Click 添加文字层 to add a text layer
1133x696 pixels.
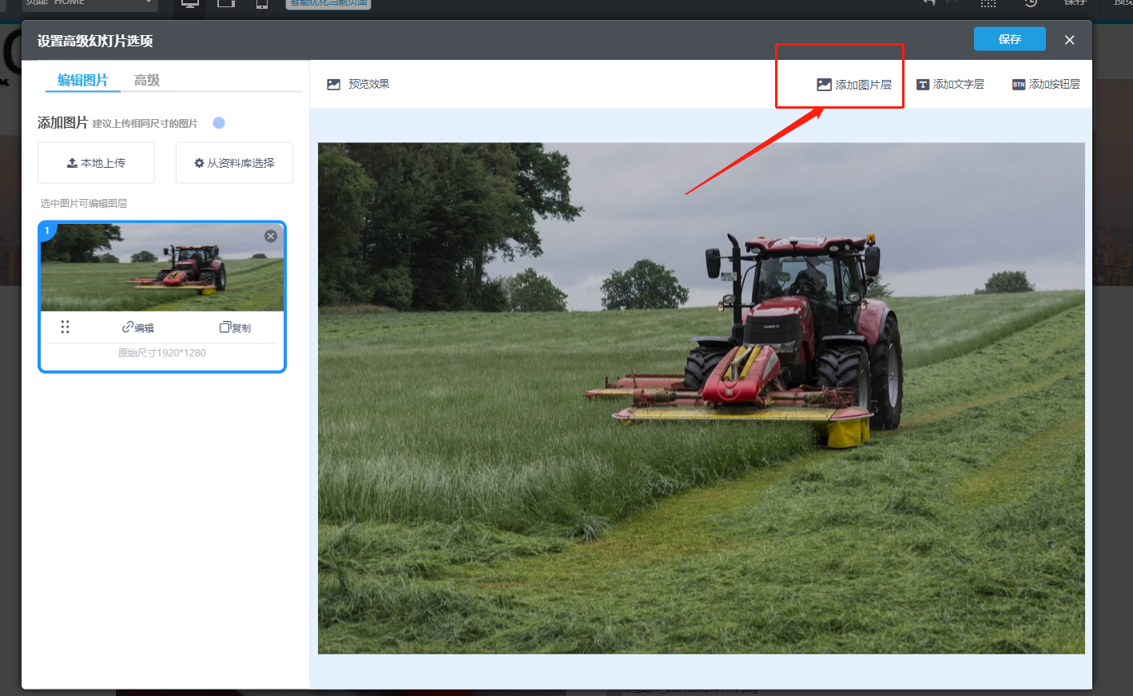950,85
